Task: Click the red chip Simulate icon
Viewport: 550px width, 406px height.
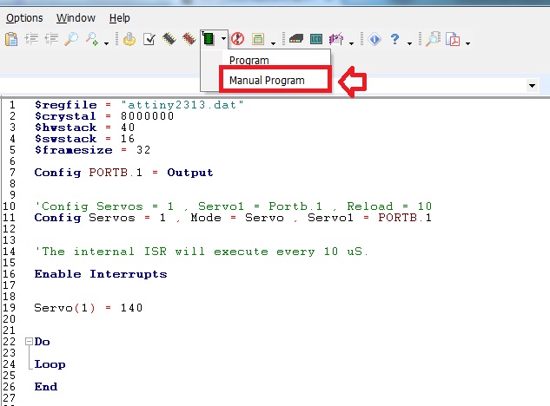Action: tap(189, 39)
